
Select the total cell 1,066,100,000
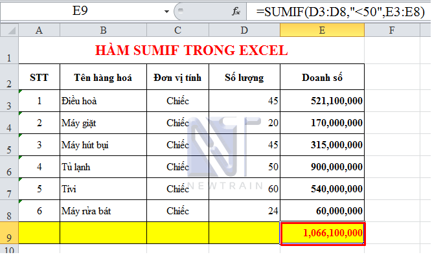[323, 233]
